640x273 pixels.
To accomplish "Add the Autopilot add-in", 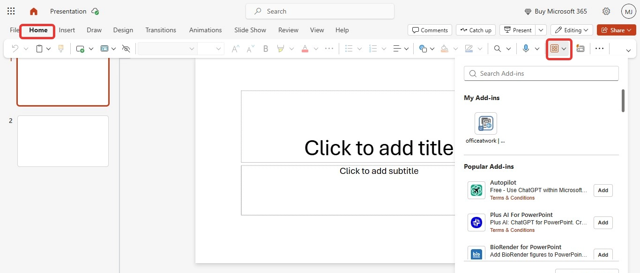I will click(603, 190).
